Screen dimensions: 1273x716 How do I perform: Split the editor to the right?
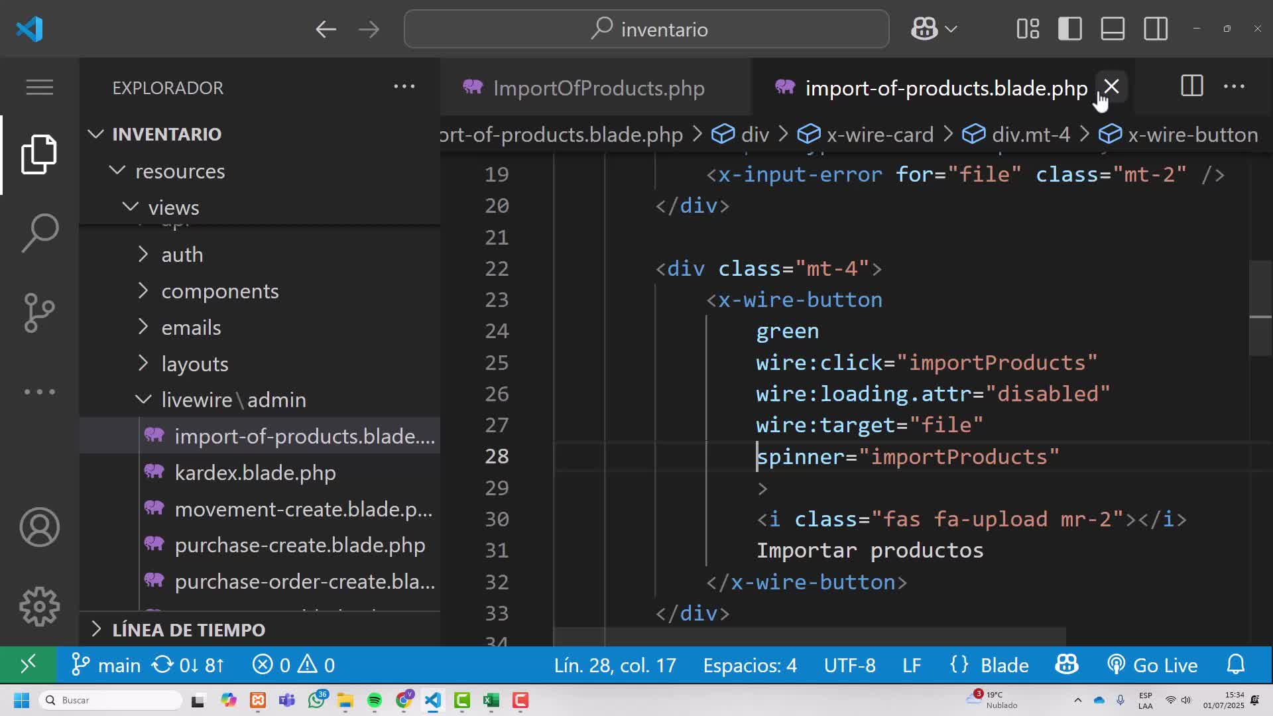1191,86
